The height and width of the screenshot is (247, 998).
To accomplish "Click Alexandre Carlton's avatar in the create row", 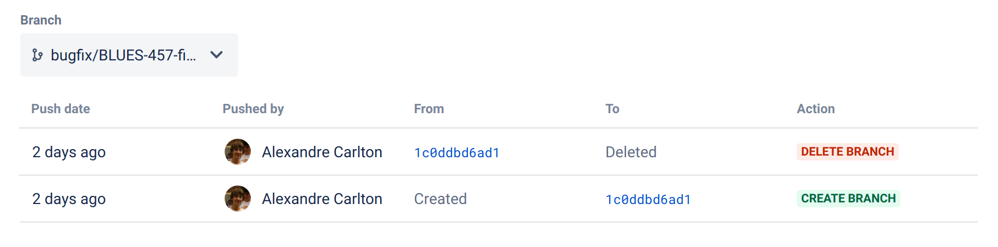I will point(238,199).
